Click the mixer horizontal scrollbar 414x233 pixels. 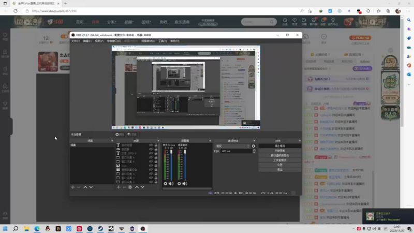click(x=187, y=188)
